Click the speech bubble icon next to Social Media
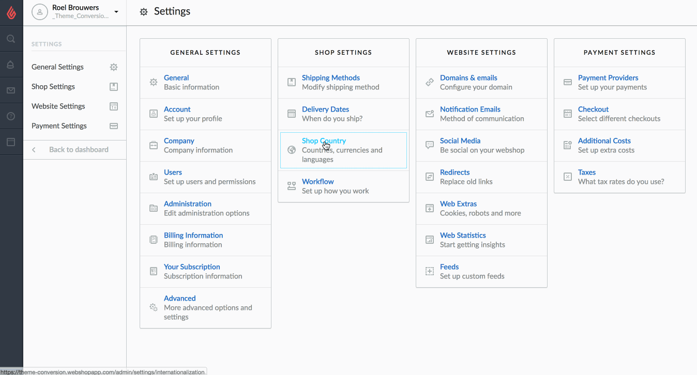The height and width of the screenshot is (375, 697). [x=430, y=145]
